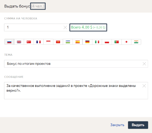Choose the Polish flag language
The height and width of the screenshot is (133, 152).
107,42
